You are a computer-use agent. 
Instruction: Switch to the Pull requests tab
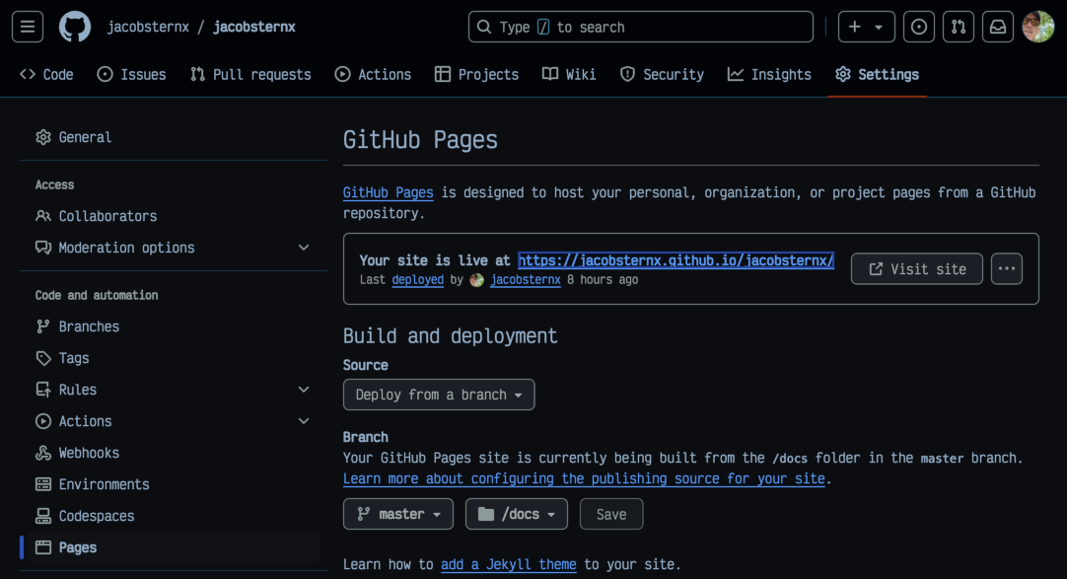(x=250, y=75)
